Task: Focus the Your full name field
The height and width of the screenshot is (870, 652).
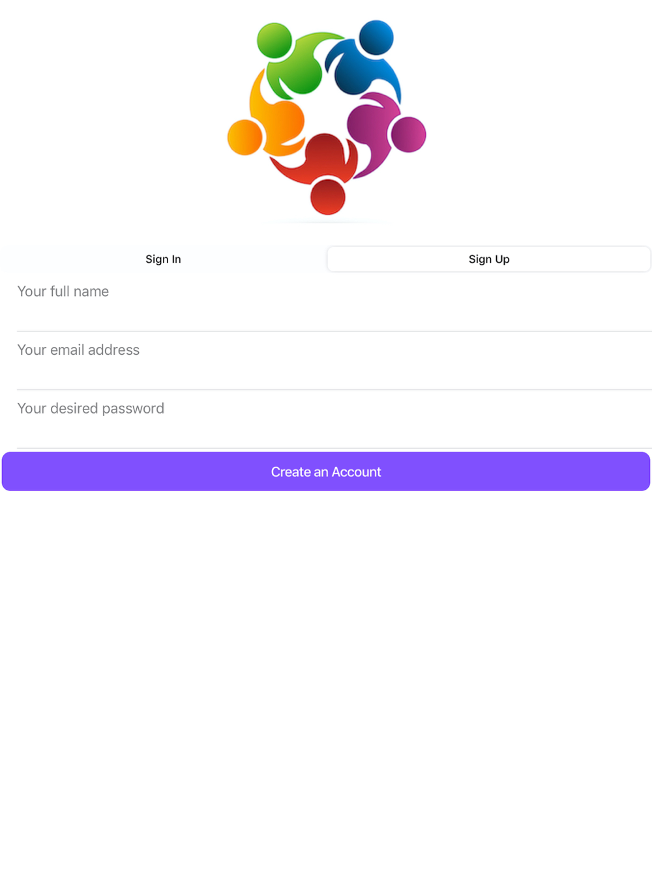Action: click(x=334, y=303)
